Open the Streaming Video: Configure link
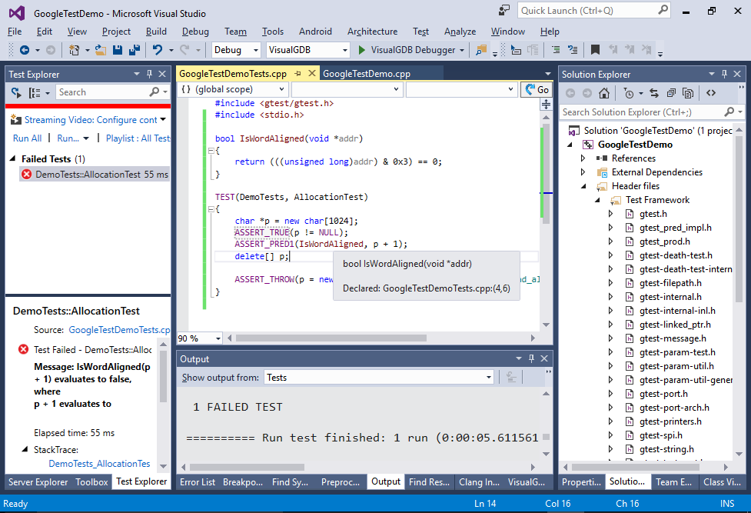The width and height of the screenshot is (751, 513). coord(91,120)
